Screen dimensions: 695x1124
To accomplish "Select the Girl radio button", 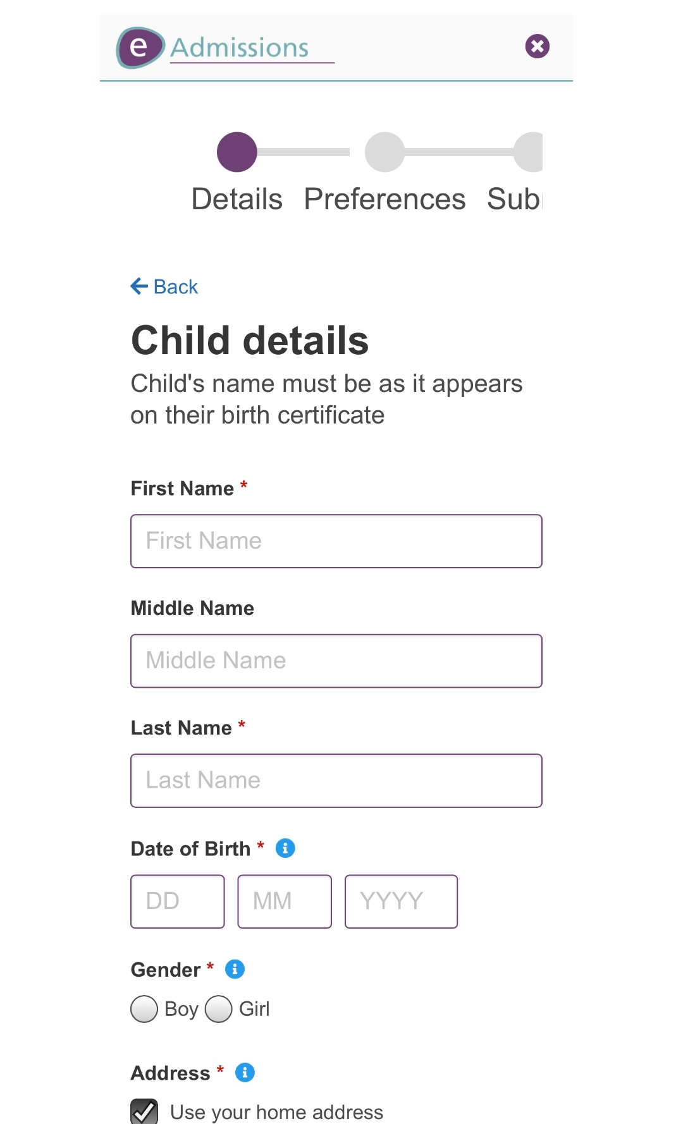I will [219, 1009].
